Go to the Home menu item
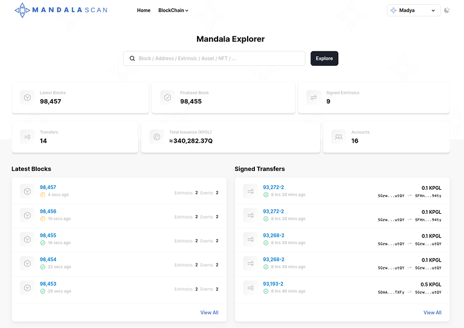Viewport: 464px width, 328px height. (x=144, y=10)
